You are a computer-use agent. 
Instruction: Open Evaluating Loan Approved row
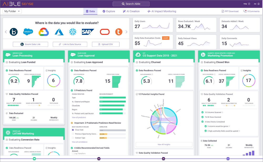99,62
